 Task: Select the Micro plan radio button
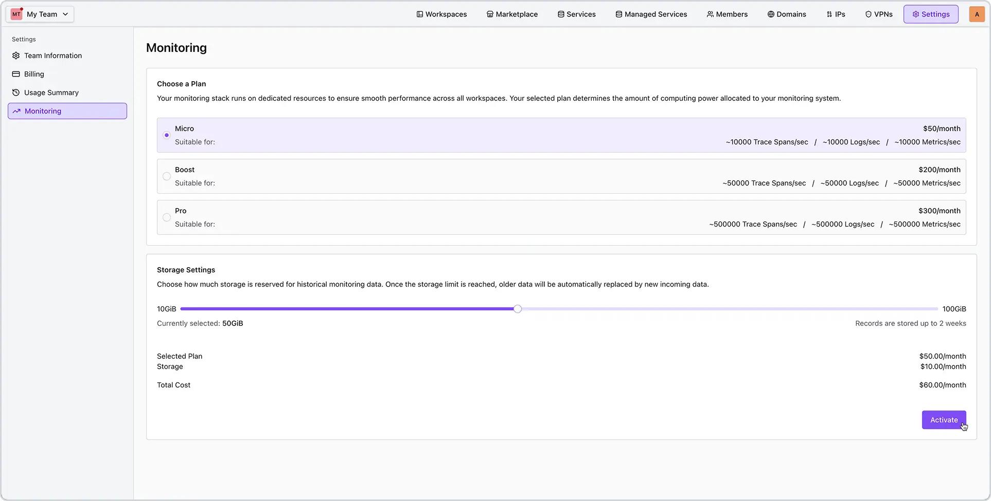click(166, 135)
